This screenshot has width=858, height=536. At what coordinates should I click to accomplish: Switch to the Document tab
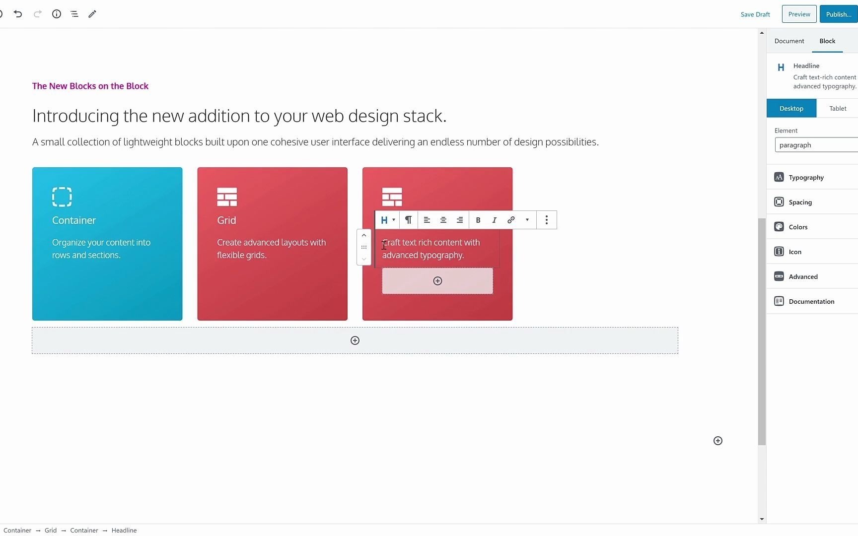coord(789,41)
